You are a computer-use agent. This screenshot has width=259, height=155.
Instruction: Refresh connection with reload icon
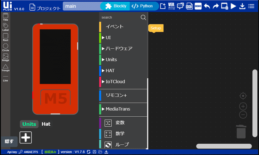point(89,152)
